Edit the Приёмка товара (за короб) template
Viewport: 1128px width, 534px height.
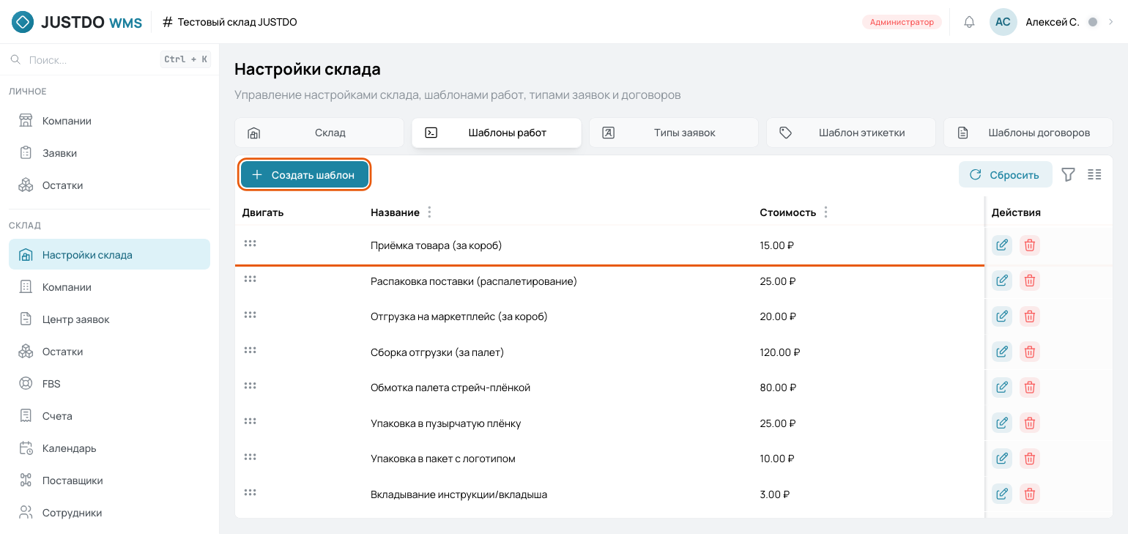[1002, 245]
